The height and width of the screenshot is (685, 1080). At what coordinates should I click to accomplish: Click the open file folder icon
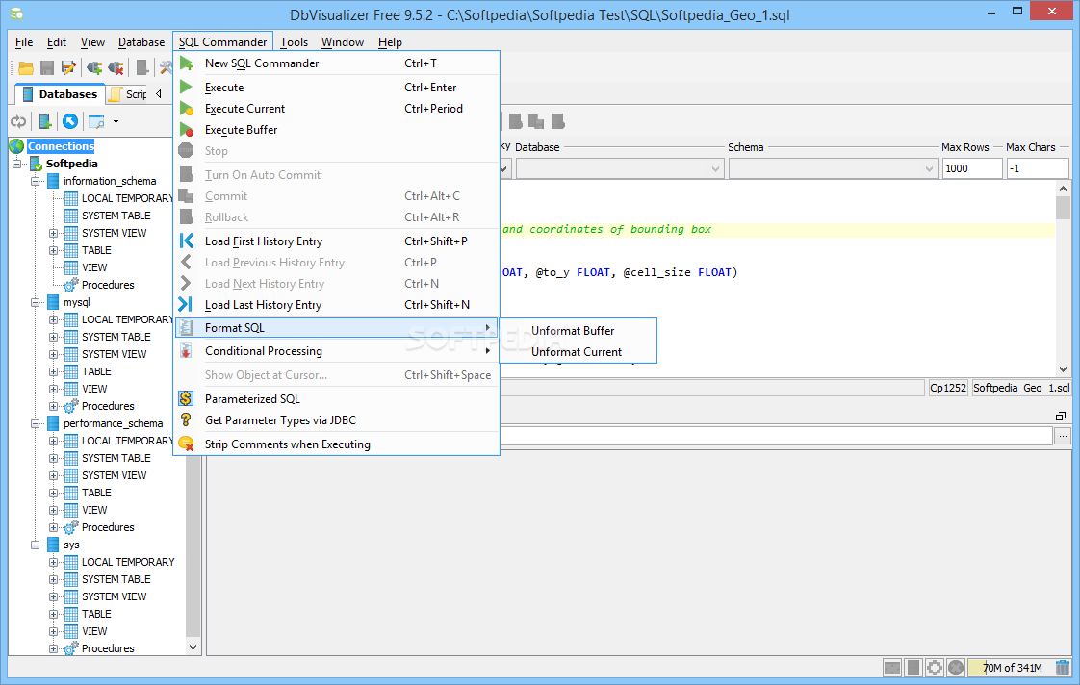pos(26,67)
